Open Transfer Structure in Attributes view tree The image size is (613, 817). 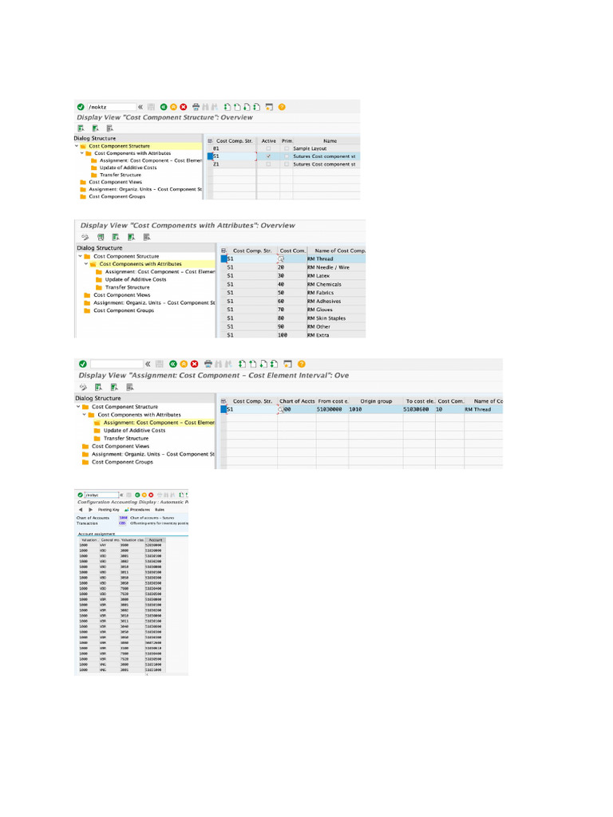(127, 287)
